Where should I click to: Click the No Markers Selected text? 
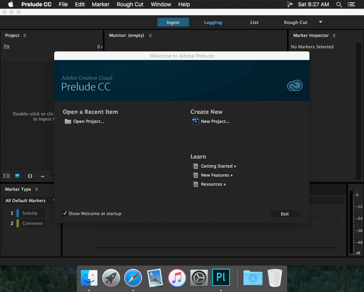coord(312,47)
